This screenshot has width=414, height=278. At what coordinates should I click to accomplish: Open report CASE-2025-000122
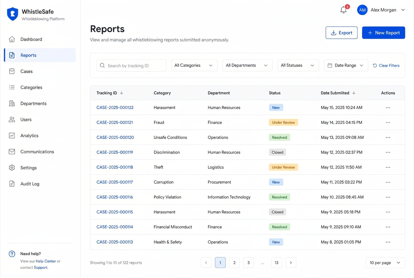pos(115,108)
